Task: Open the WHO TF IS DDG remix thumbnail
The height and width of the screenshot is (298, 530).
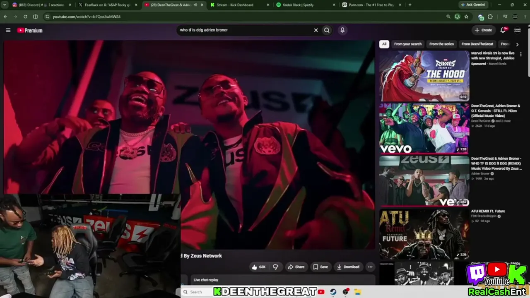Action: click(424, 181)
